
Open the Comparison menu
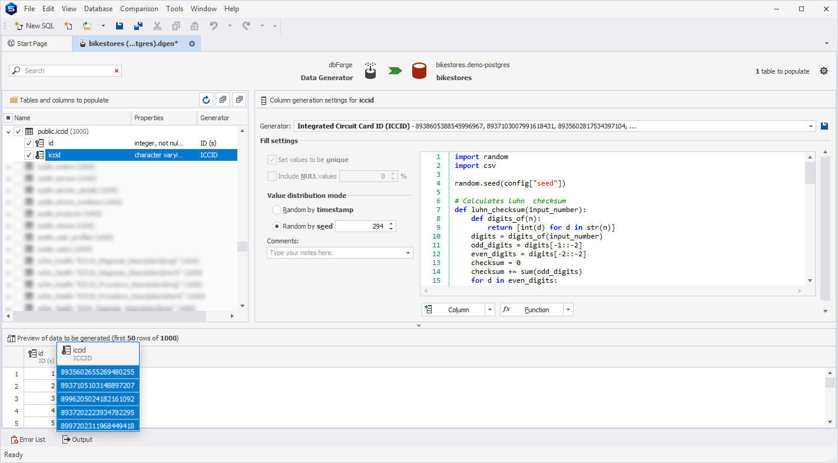point(139,9)
